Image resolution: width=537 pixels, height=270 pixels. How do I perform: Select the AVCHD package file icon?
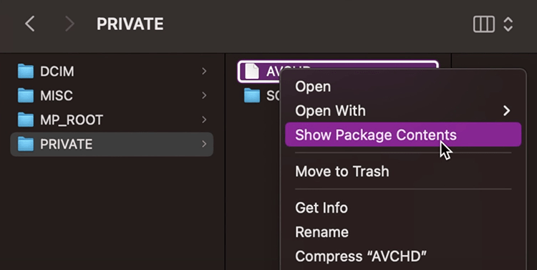tap(252, 72)
